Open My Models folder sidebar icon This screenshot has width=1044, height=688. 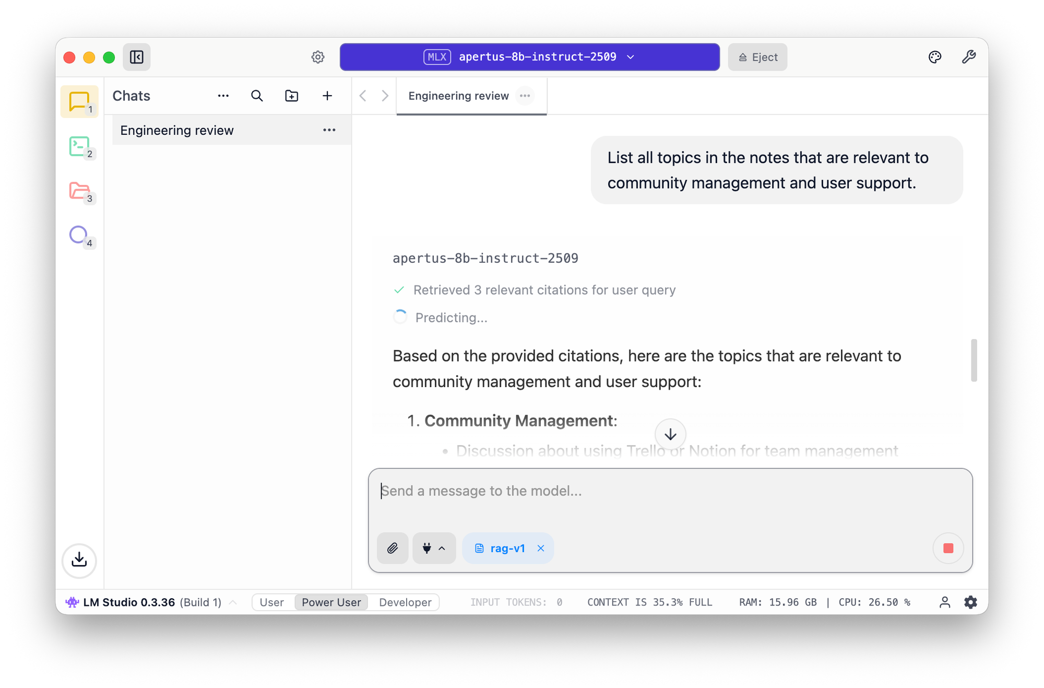coord(79,191)
